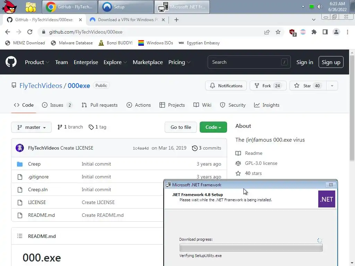Open FlyTechVideos owner link
The height and width of the screenshot is (266, 355).
pos(41,86)
